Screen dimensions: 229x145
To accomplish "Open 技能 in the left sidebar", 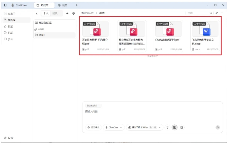I will click(16, 26).
